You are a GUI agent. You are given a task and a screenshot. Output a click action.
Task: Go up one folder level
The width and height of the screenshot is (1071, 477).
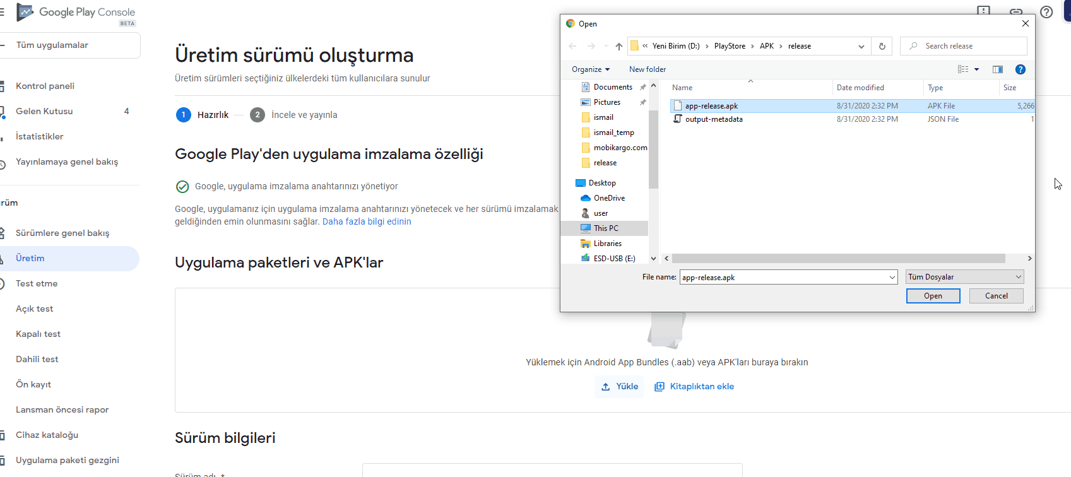coord(619,46)
